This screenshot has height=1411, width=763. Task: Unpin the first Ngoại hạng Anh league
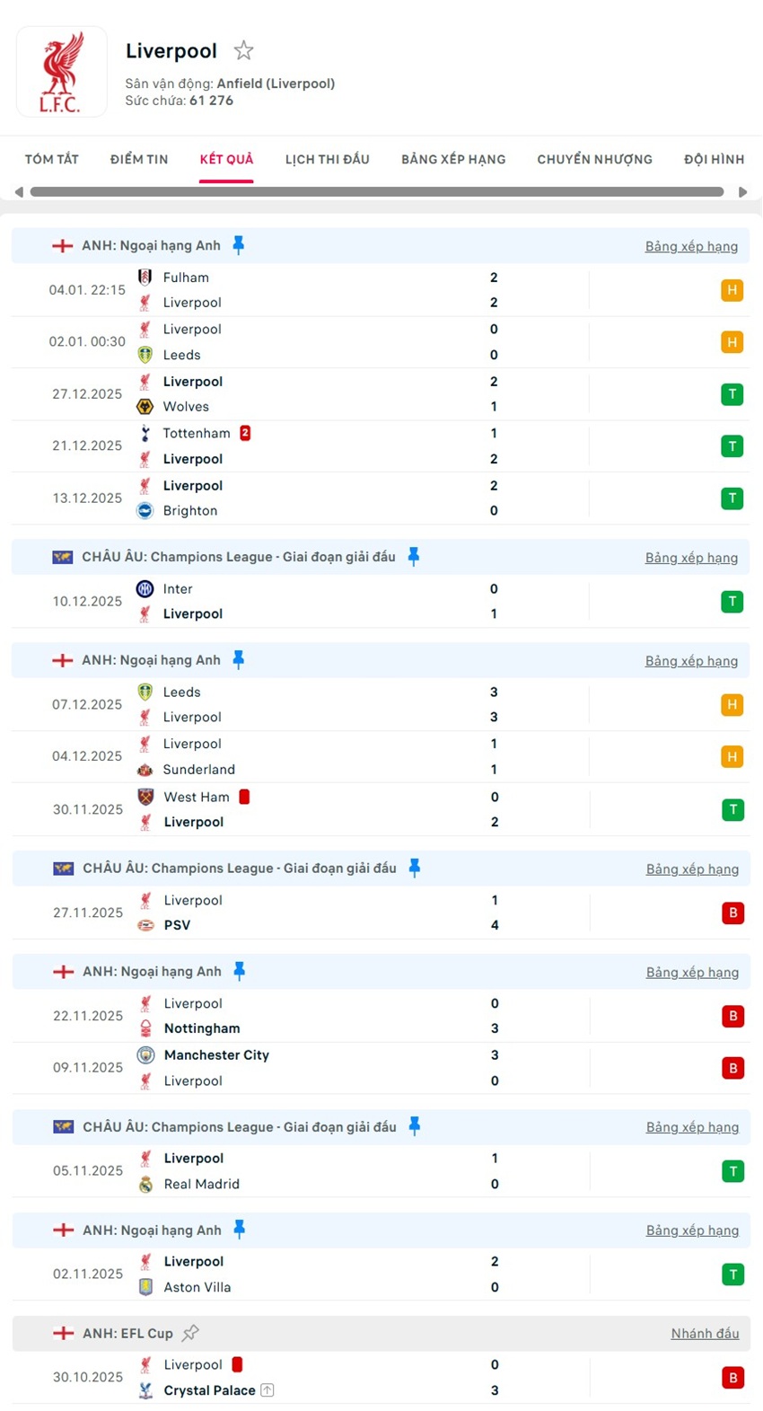pyautogui.click(x=239, y=244)
